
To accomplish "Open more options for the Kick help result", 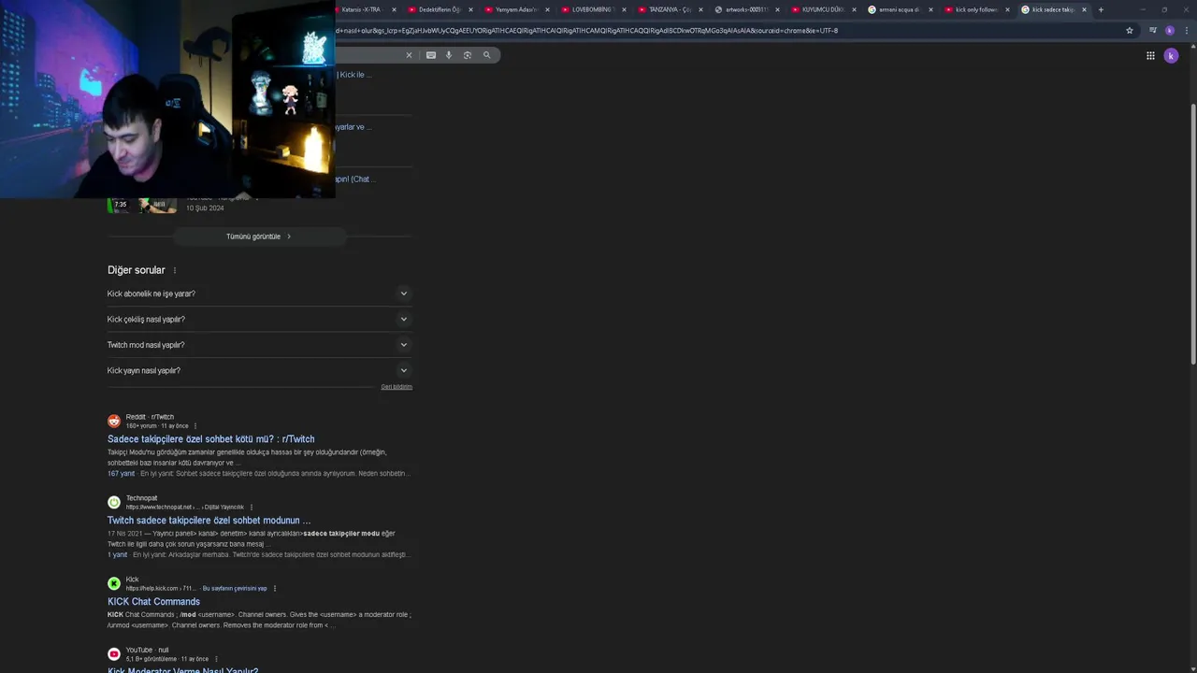I will 275,589.
